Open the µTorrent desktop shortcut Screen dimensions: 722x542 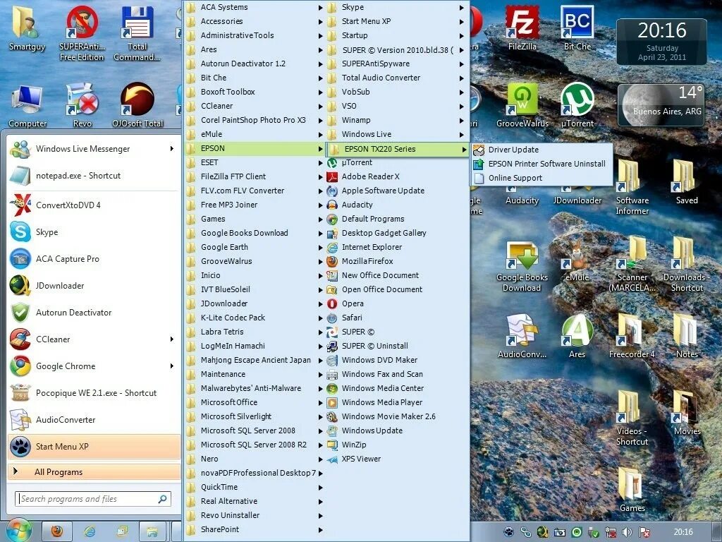(577, 105)
